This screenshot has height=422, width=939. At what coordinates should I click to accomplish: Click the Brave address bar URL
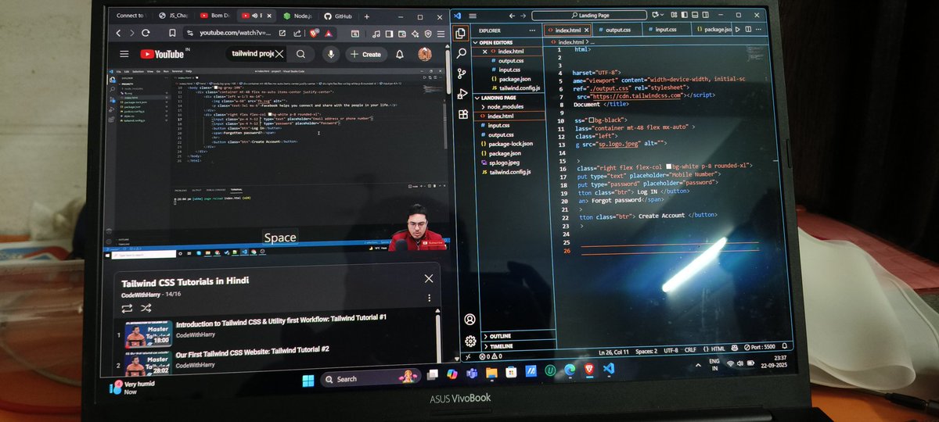(x=235, y=34)
